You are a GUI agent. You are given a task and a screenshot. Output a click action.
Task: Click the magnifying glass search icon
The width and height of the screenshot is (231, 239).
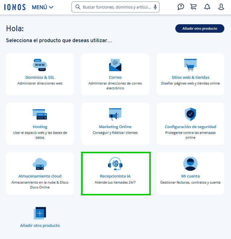coord(78,7)
